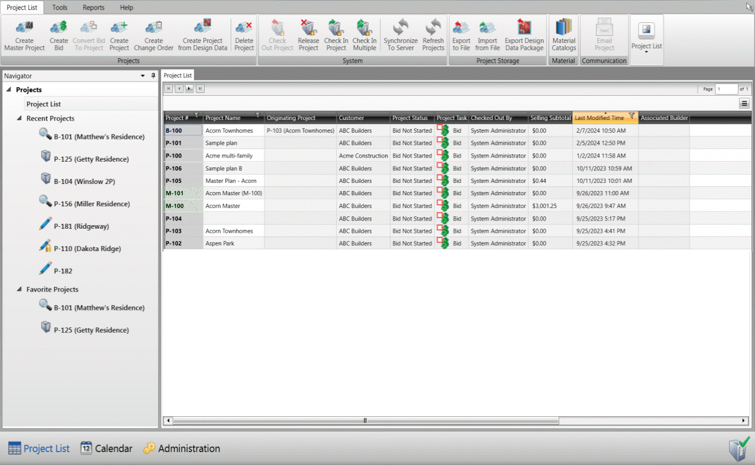Sort by Originating Project column header
Viewport: 755px width, 465px height.
coord(300,118)
